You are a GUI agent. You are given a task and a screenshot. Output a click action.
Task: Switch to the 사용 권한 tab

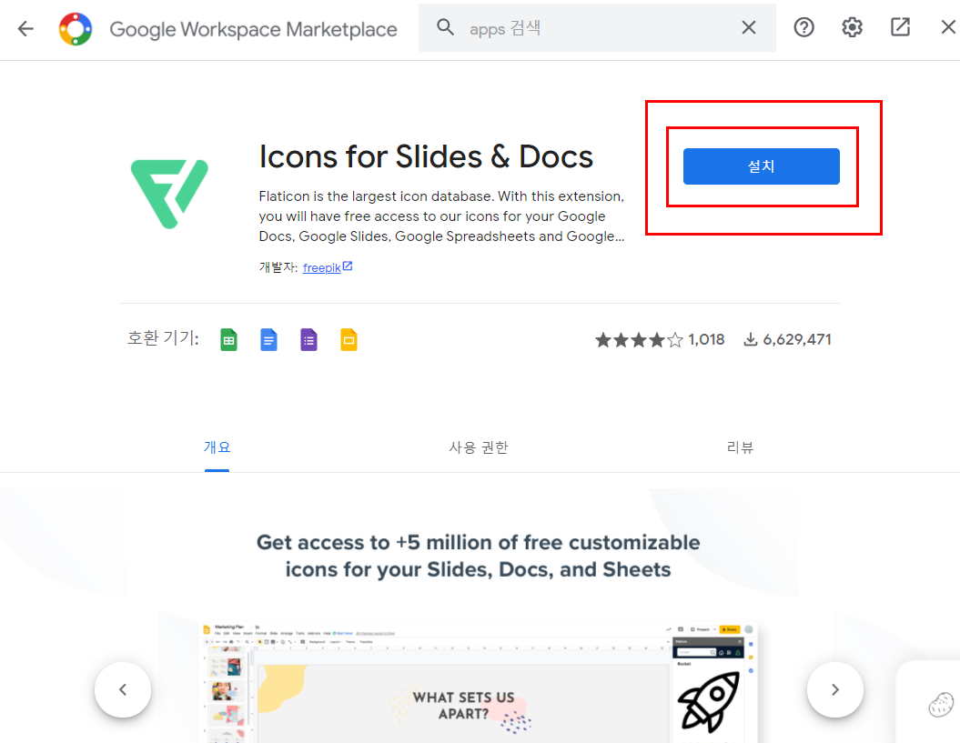point(479,447)
